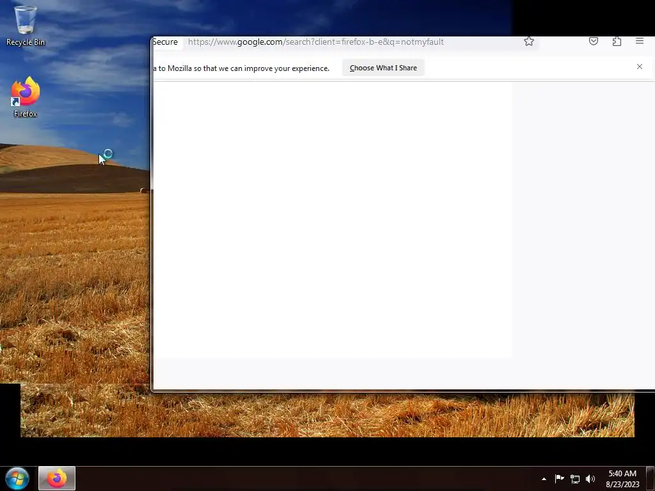
Task: Open the Firefox extensions menu
Action: point(617,41)
